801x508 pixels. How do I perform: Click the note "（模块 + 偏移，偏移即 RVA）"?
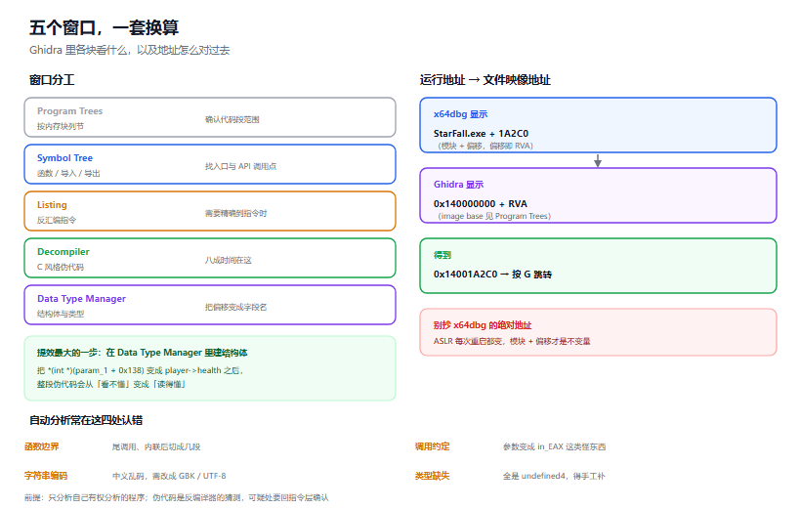point(484,147)
